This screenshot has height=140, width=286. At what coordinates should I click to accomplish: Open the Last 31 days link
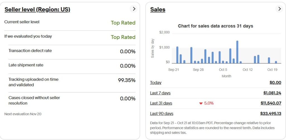pos(161,103)
